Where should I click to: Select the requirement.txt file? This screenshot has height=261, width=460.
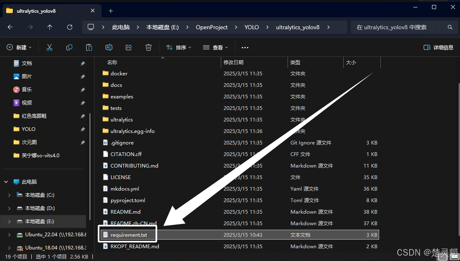pos(239,235)
